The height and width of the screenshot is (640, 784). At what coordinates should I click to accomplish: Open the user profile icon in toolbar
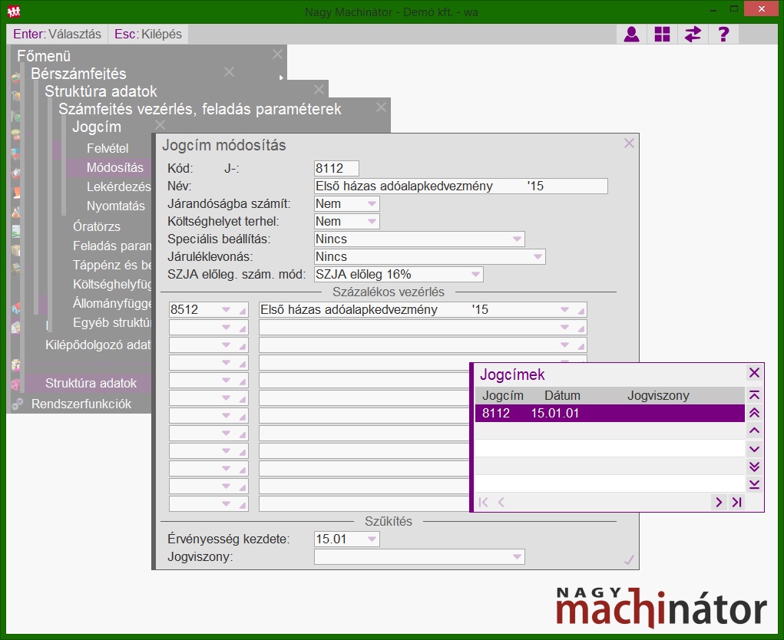tap(631, 34)
